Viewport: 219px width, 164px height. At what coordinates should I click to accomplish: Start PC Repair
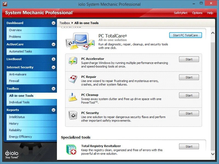(x=189, y=77)
